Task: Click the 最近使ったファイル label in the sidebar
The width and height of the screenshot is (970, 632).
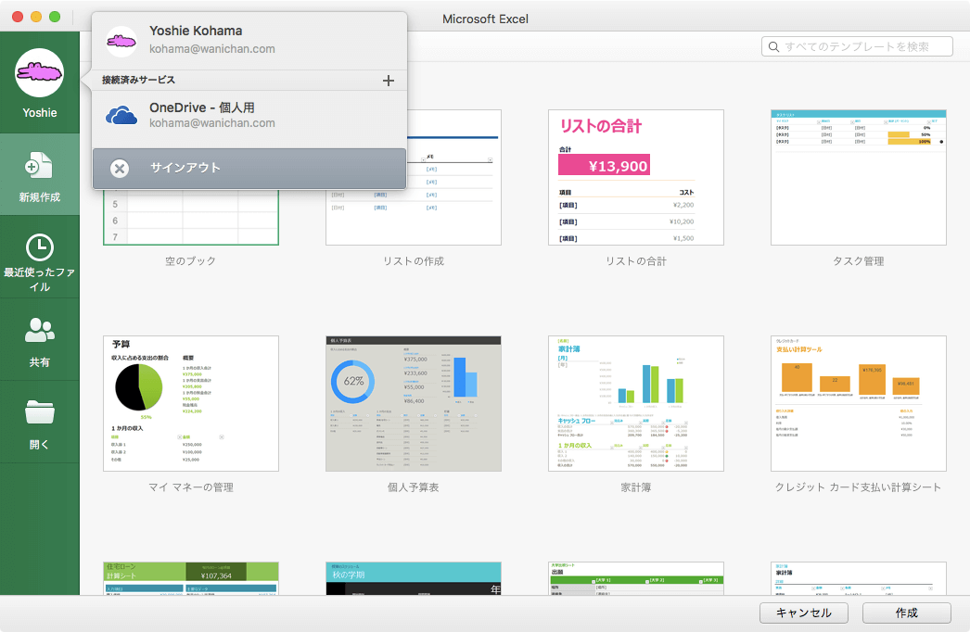Action: tap(40, 280)
